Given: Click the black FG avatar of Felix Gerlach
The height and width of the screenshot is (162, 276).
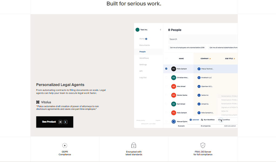Looking at the screenshot, I should pos(174,69).
